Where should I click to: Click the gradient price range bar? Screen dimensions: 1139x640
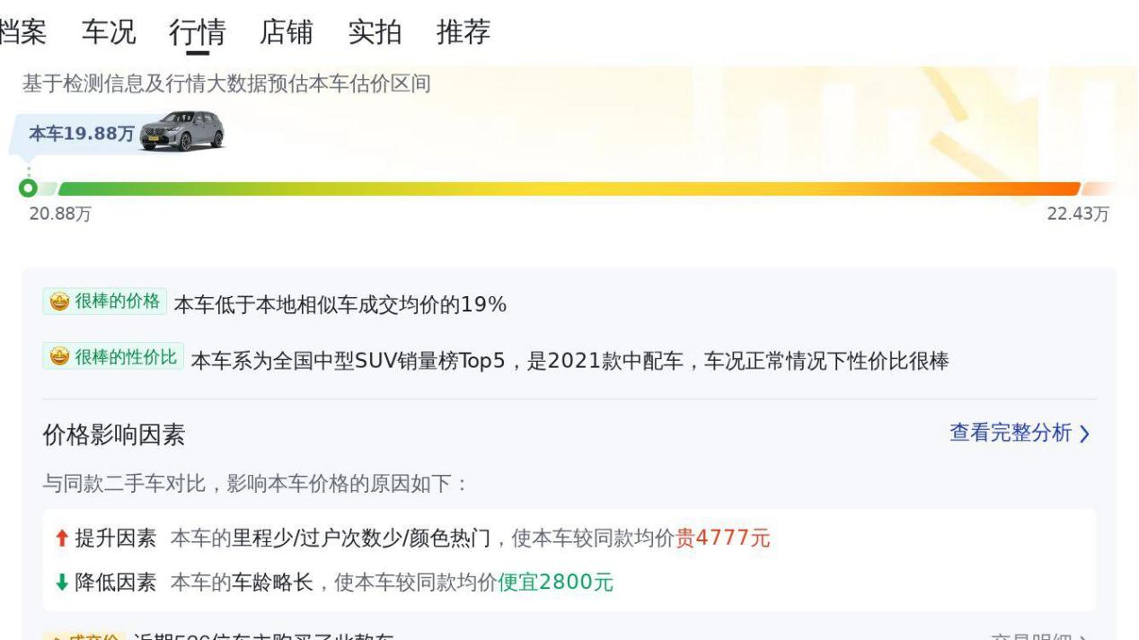(569, 189)
